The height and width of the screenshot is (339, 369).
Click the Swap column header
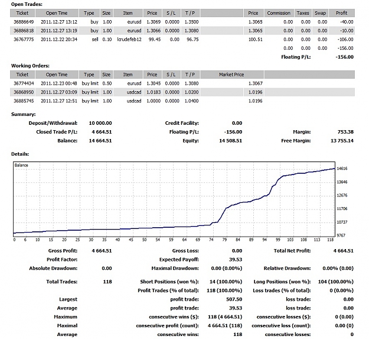tap(320, 13)
